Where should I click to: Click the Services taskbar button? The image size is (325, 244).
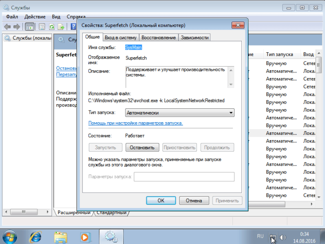(x=111, y=236)
